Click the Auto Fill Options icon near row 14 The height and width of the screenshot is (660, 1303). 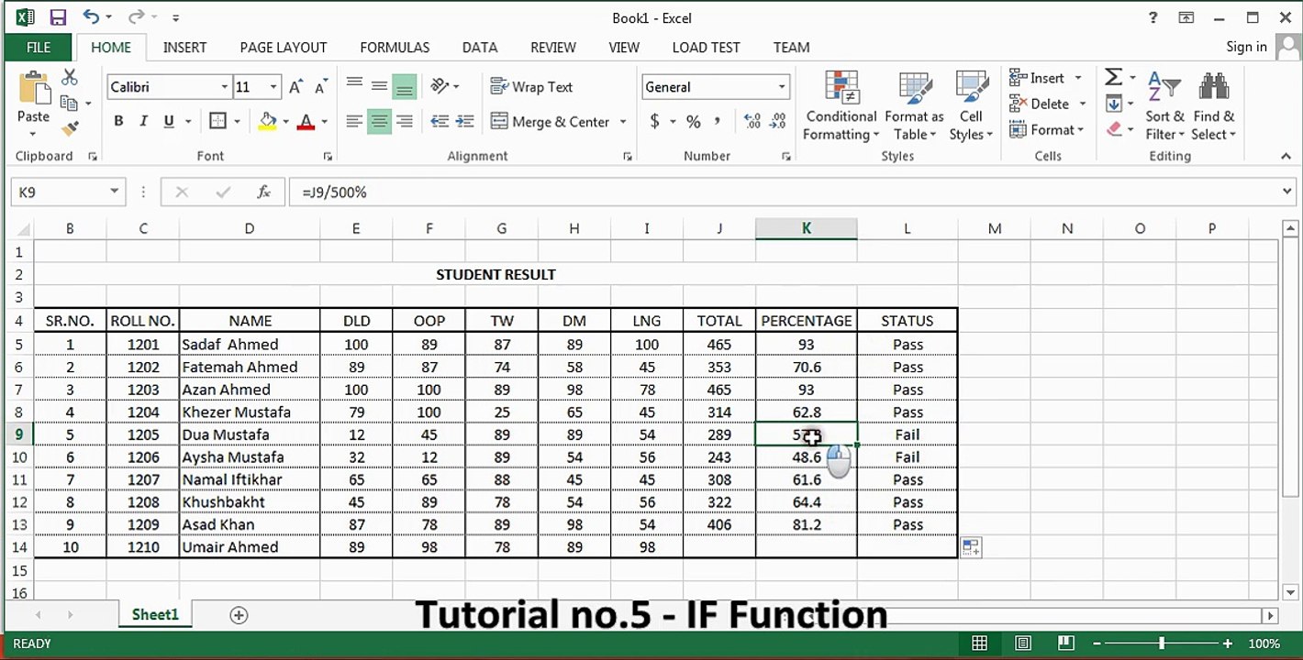971,548
